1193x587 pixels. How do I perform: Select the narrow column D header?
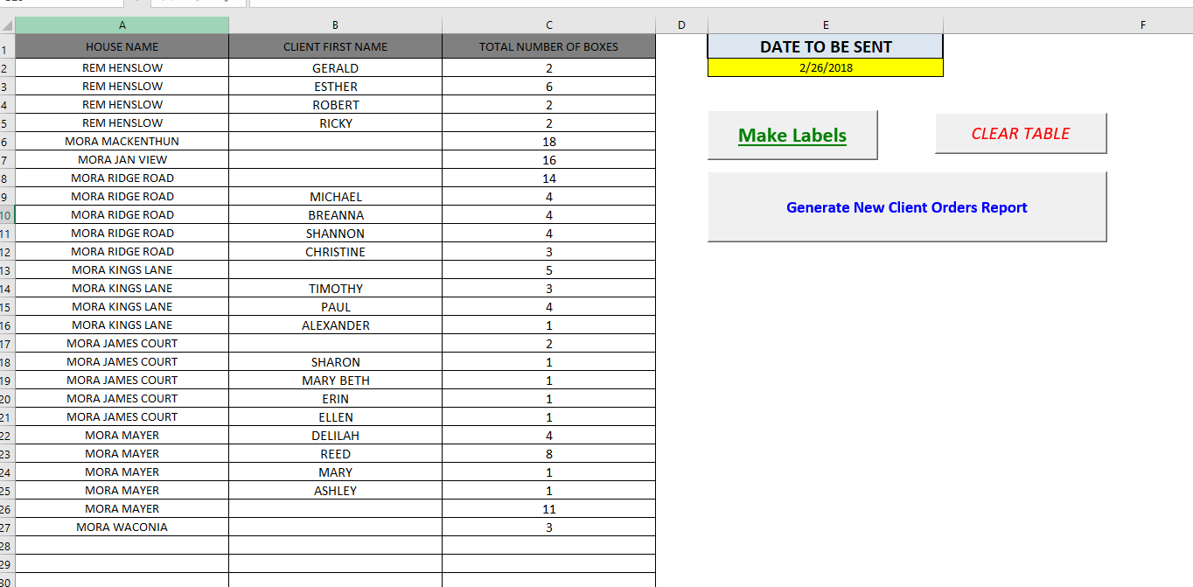tap(680, 25)
